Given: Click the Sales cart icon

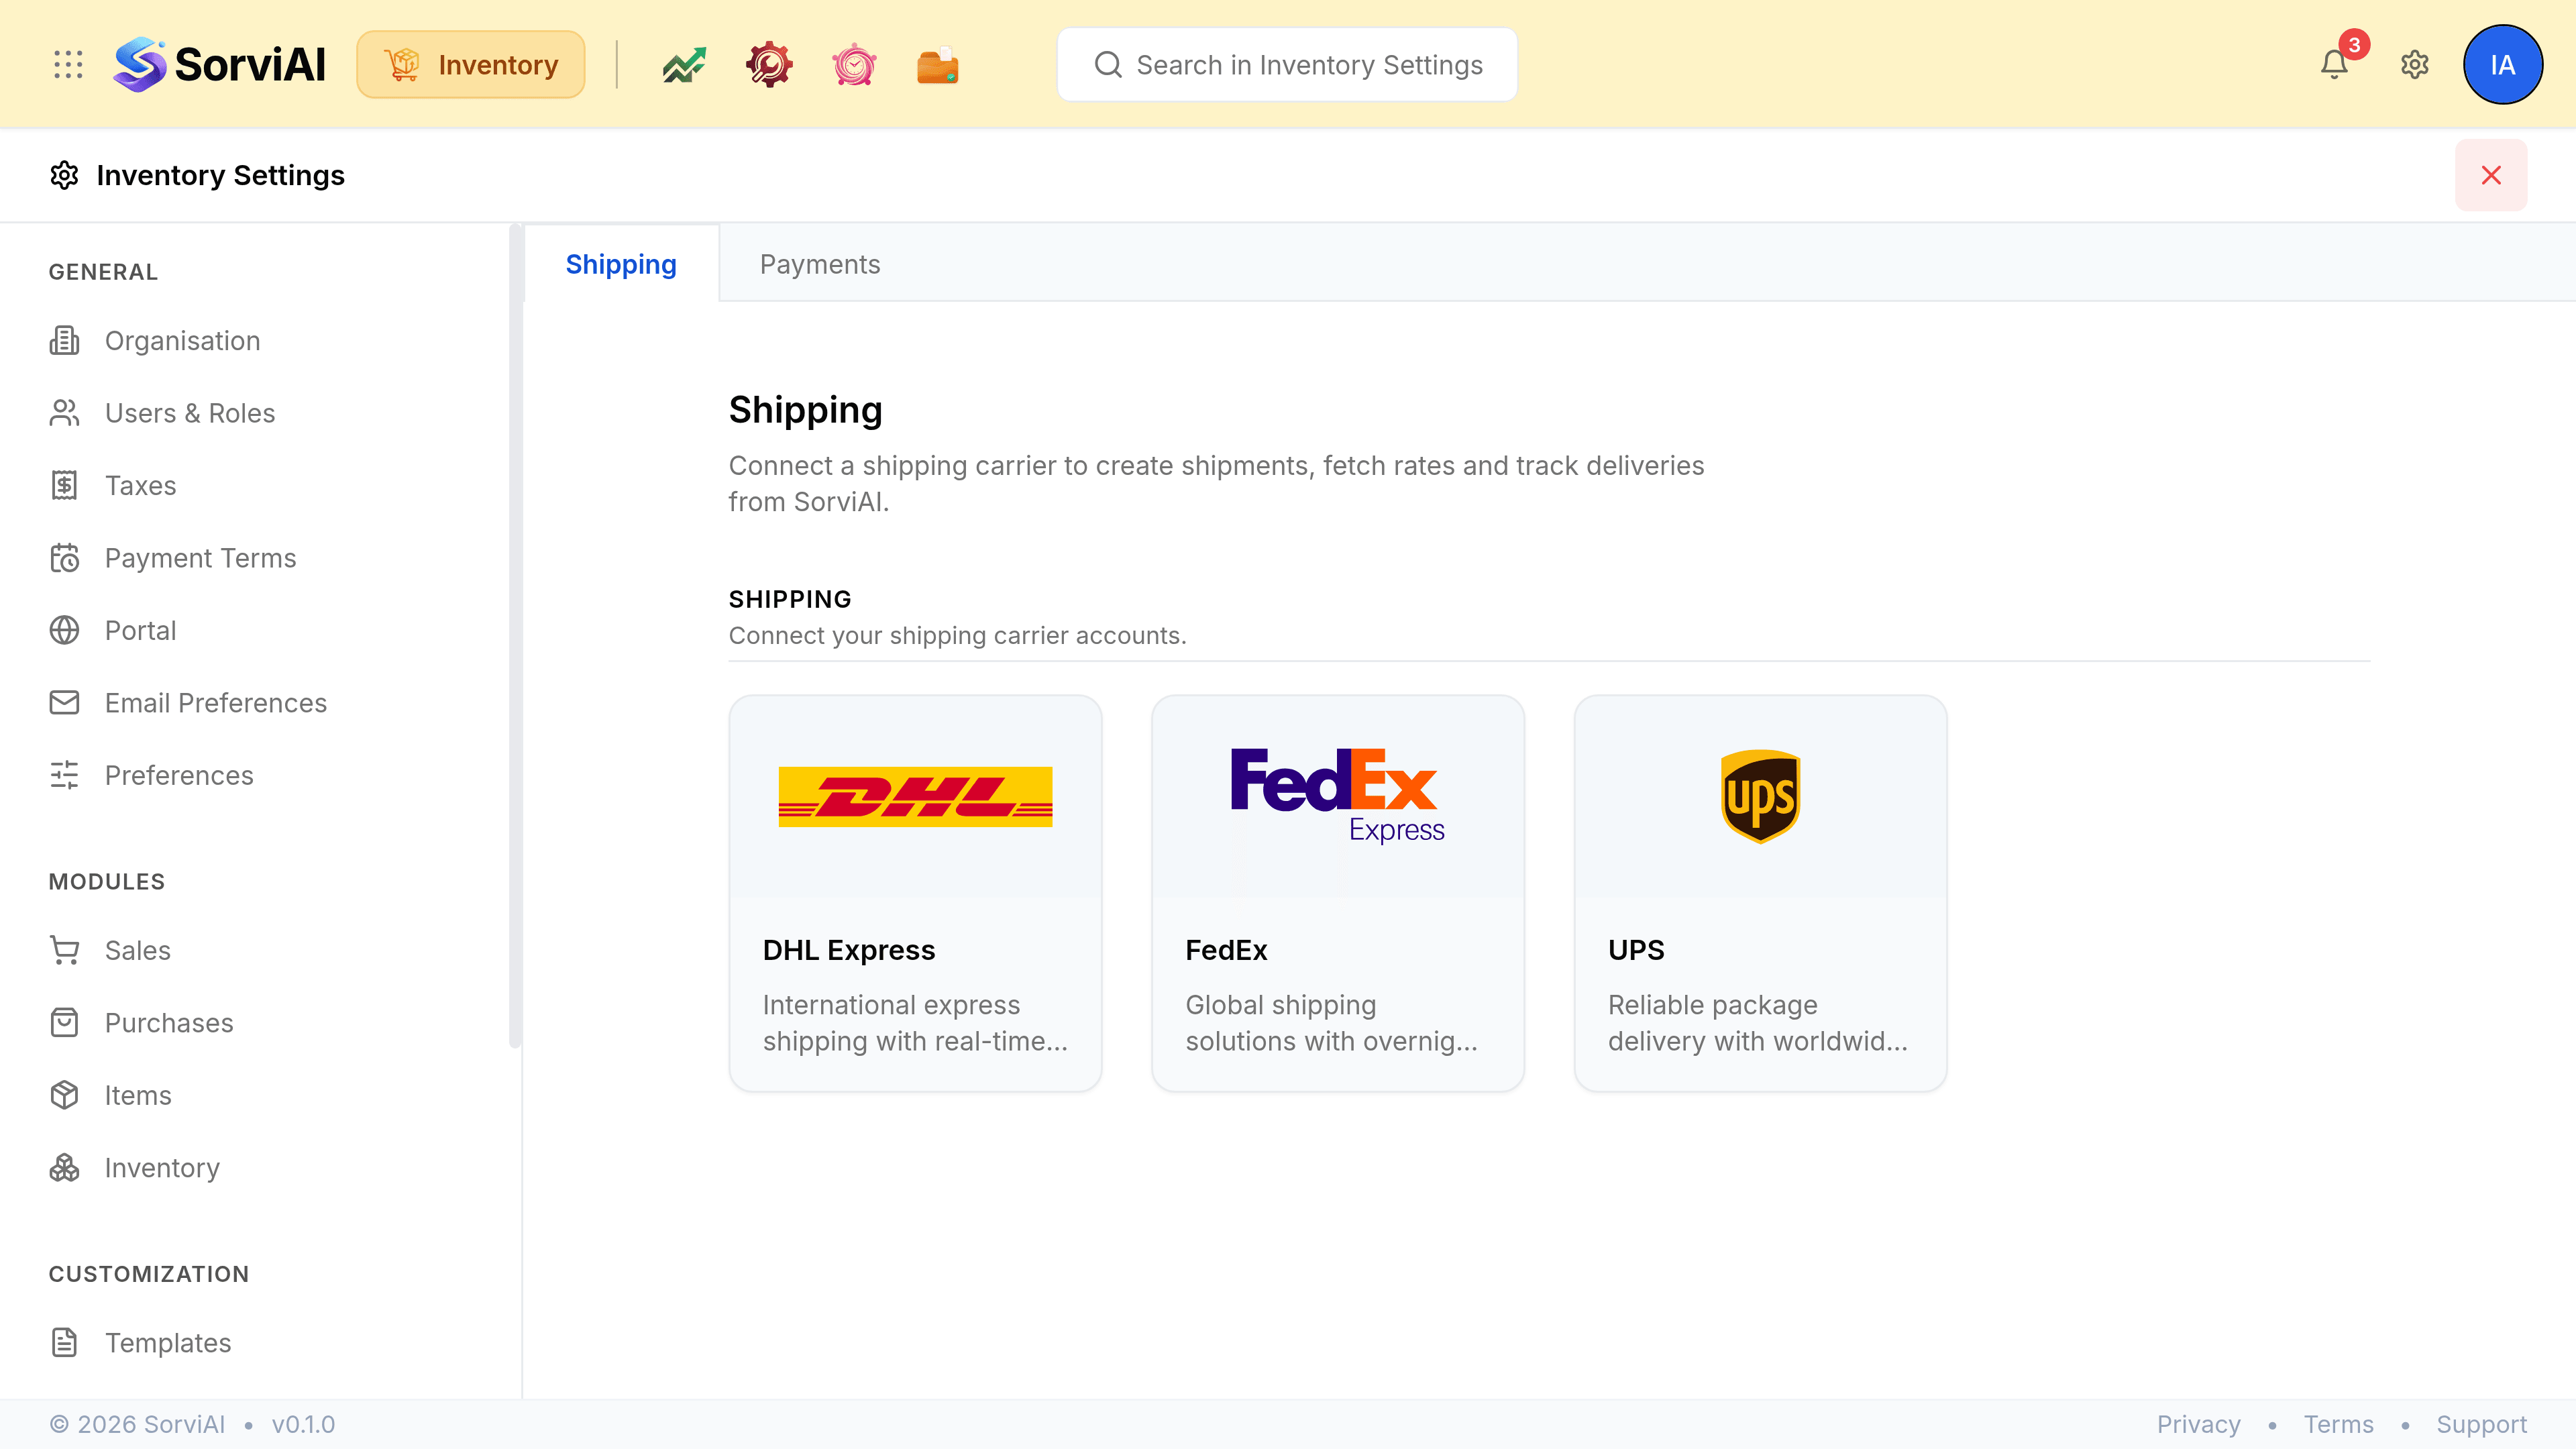Looking at the screenshot, I should (64, 951).
